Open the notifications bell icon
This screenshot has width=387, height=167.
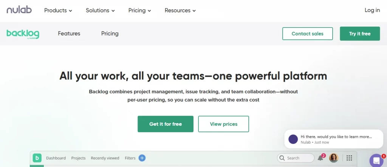pos(320,158)
